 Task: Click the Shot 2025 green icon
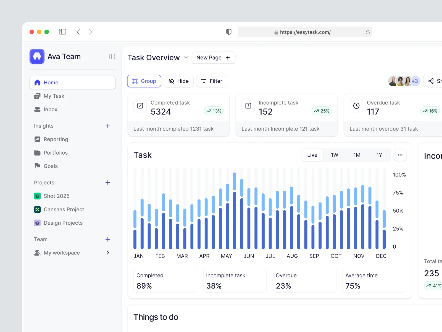[37, 196]
